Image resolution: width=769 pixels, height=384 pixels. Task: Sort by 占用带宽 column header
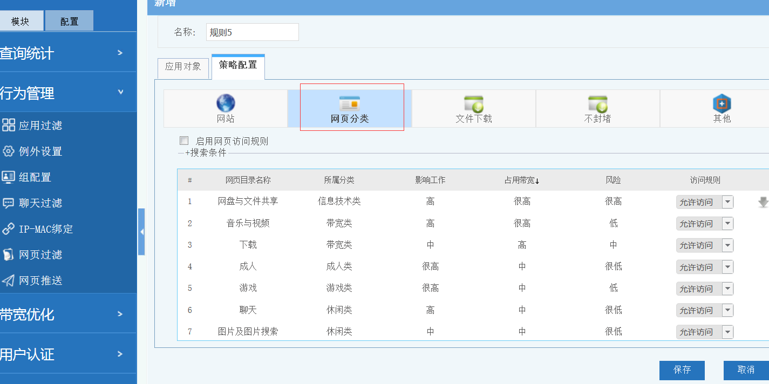(x=522, y=180)
